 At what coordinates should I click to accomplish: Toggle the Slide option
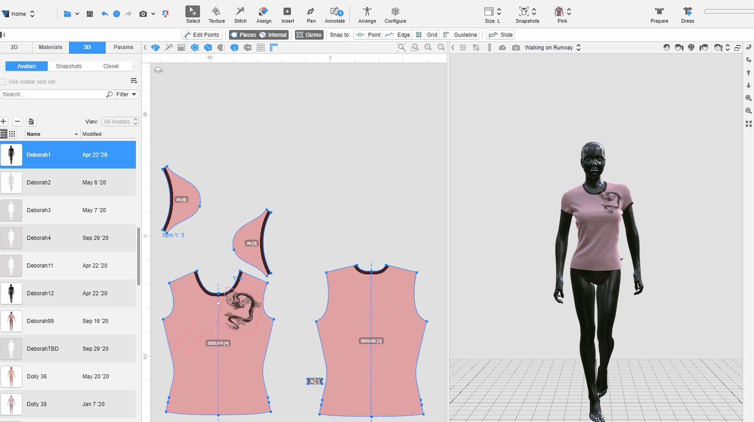(x=500, y=35)
